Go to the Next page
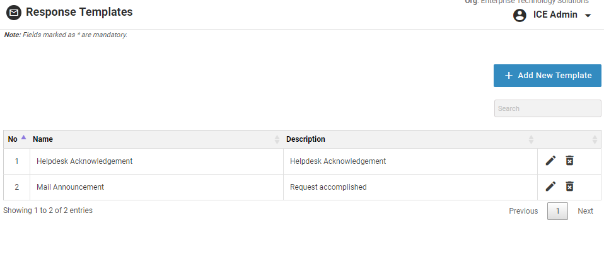This screenshot has width=604, height=254. [x=585, y=211]
